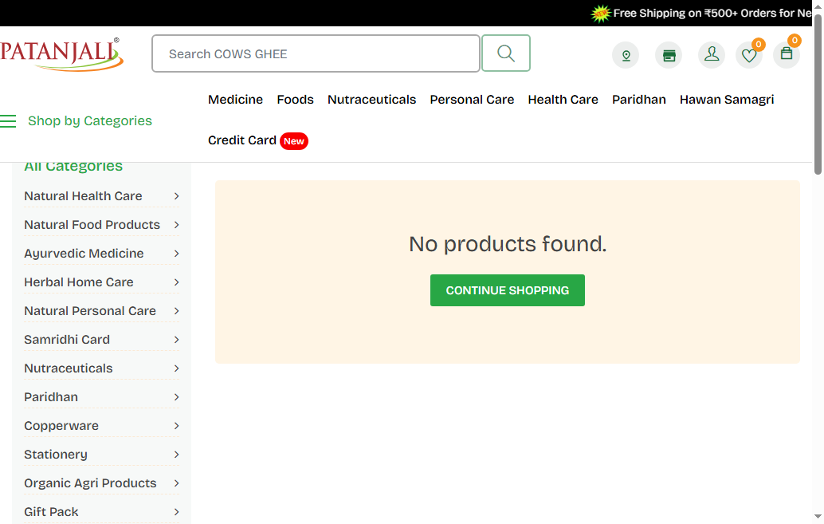Click the hamburger menu icon
The width and height of the screenshot is (824, 524).
[8, 121]
